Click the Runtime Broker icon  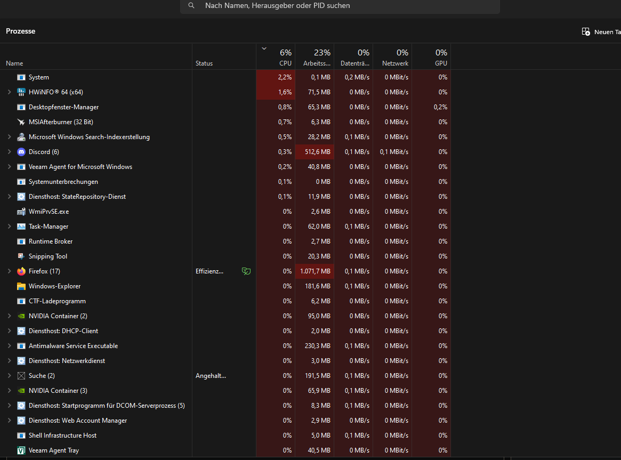coord(21,241)
